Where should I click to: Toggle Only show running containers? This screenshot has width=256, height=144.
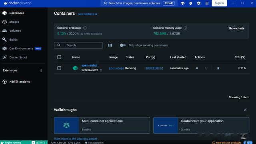pos(123,45)
